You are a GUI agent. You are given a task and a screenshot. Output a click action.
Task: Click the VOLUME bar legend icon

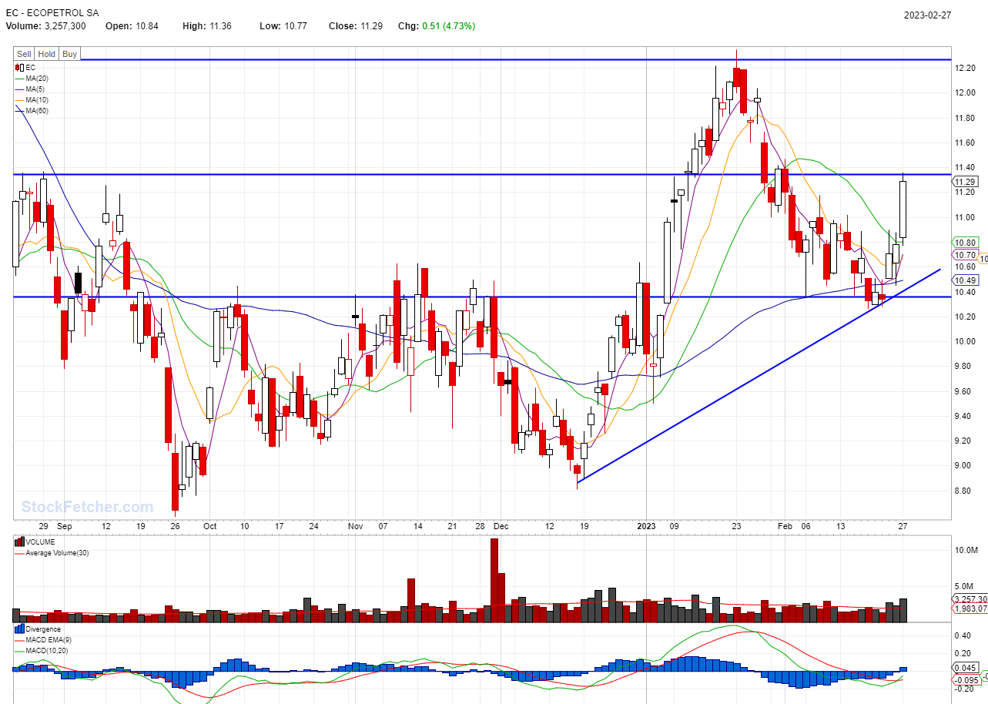(x=20, y=541)
